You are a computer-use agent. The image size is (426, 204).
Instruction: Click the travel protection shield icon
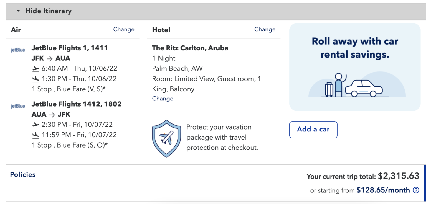pyautogui.click(x=166, y=138)
